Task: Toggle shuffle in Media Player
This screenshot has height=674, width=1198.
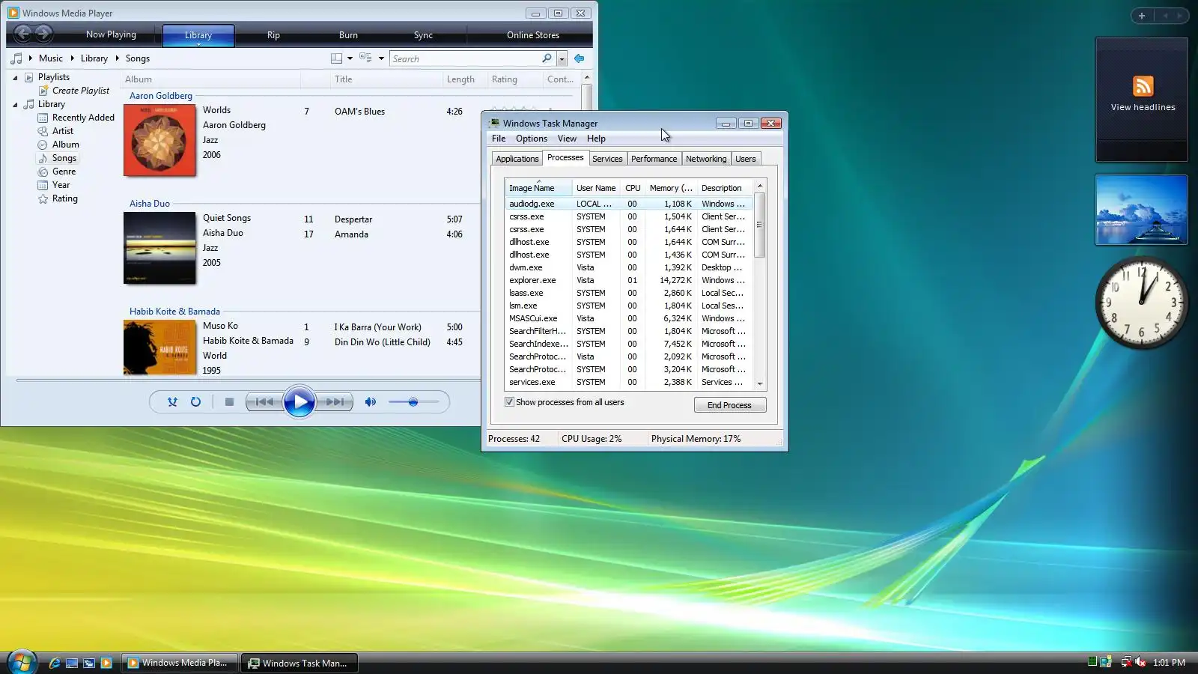Action: click(172, 402)
